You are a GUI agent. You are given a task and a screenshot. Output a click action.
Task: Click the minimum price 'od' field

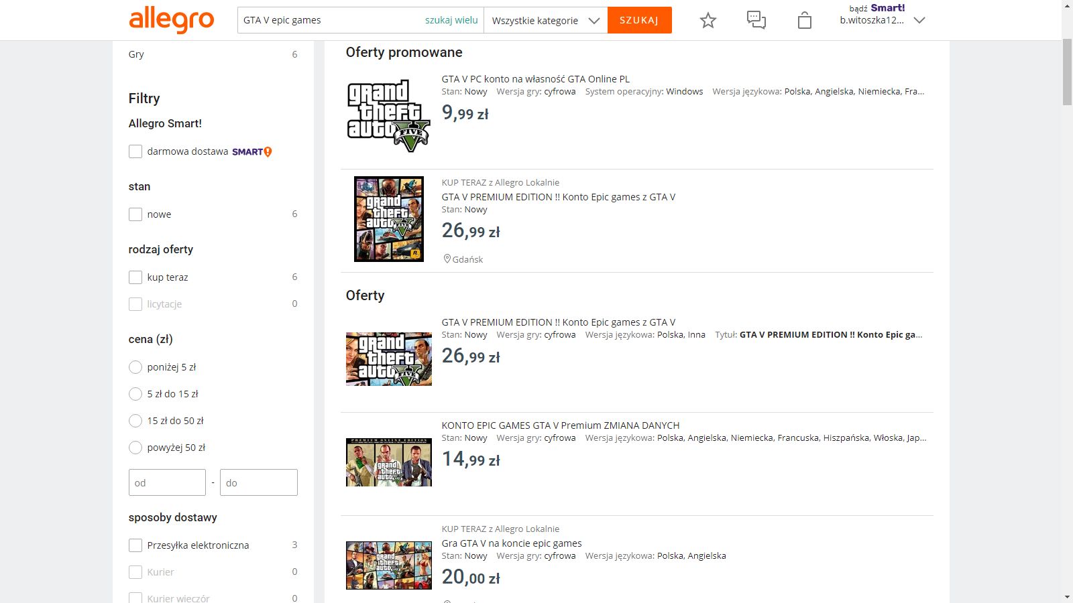coord(167,482)
